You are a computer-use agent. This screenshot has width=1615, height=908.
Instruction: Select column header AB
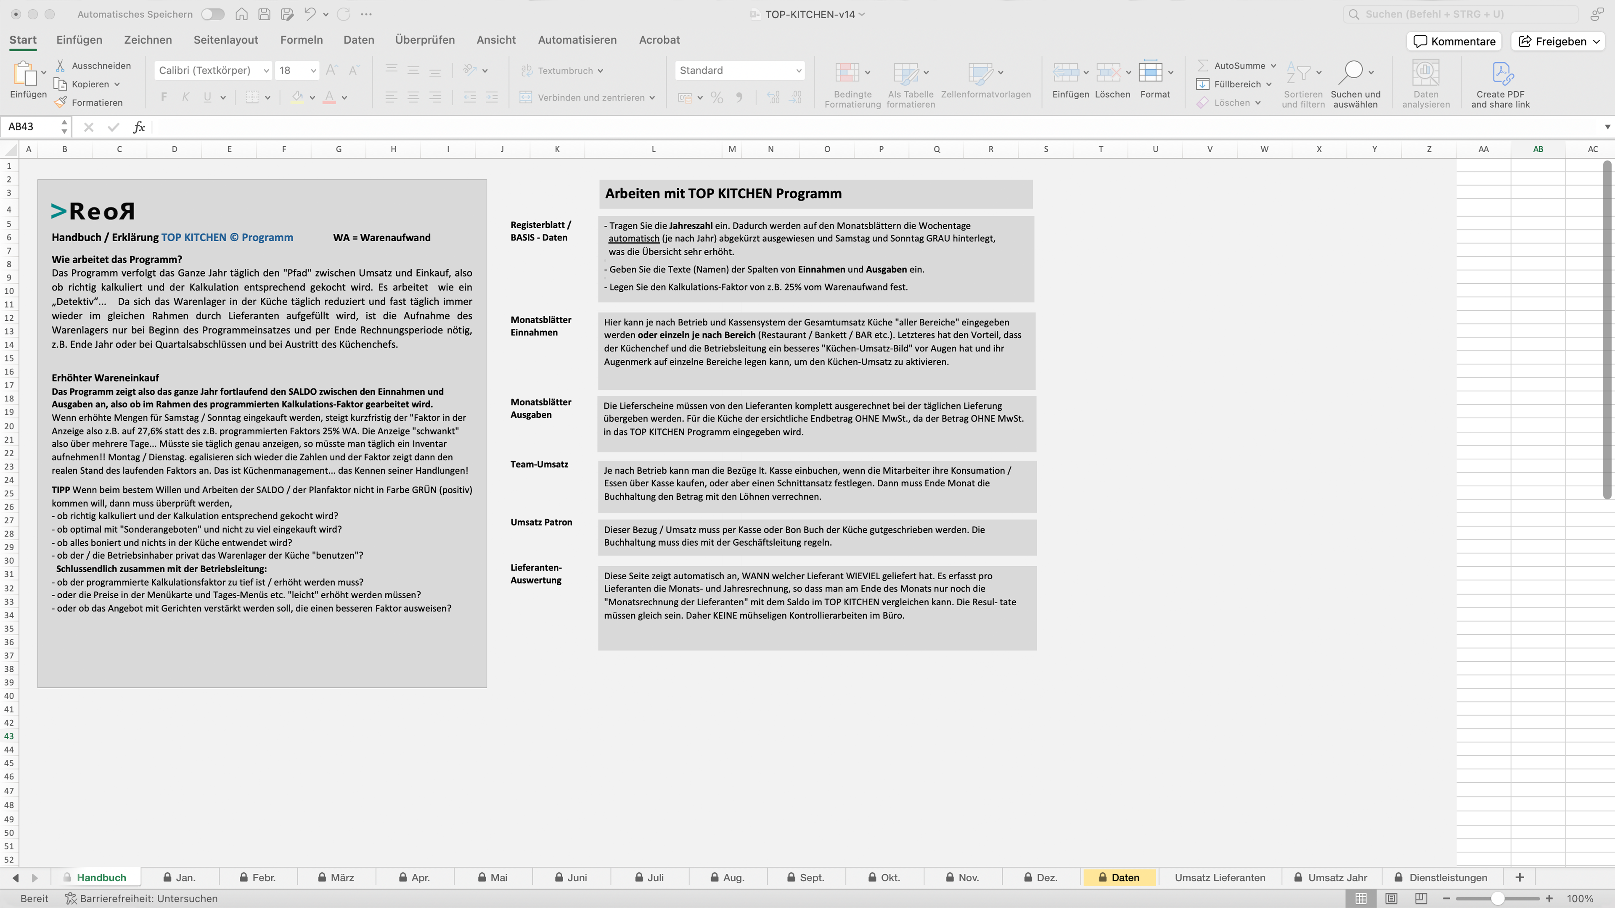pos(1538,149)
